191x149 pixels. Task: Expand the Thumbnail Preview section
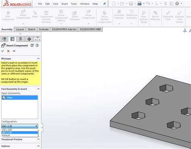38,139
